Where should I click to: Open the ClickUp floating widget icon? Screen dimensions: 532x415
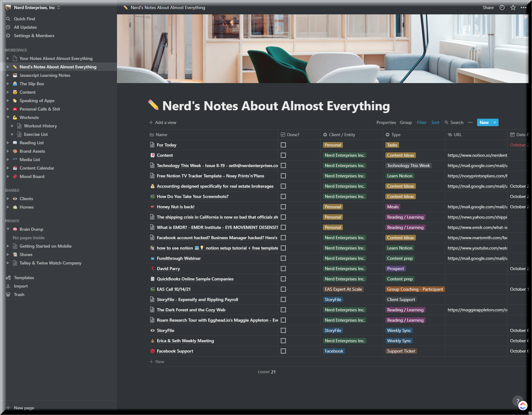click(x=523, y=406)
